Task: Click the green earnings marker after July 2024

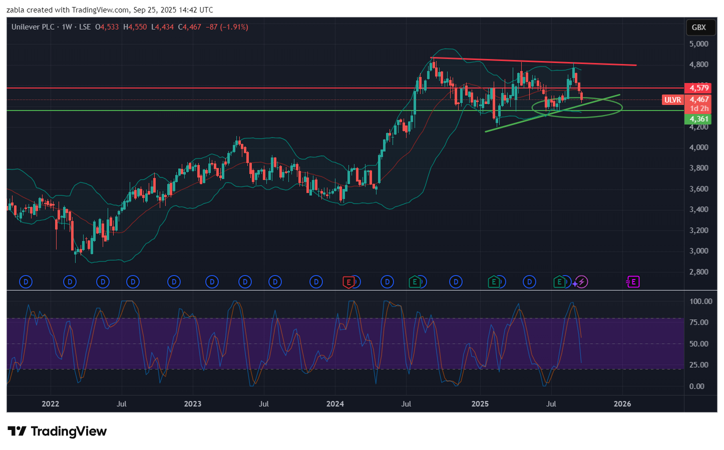Action: coord(415,282)
